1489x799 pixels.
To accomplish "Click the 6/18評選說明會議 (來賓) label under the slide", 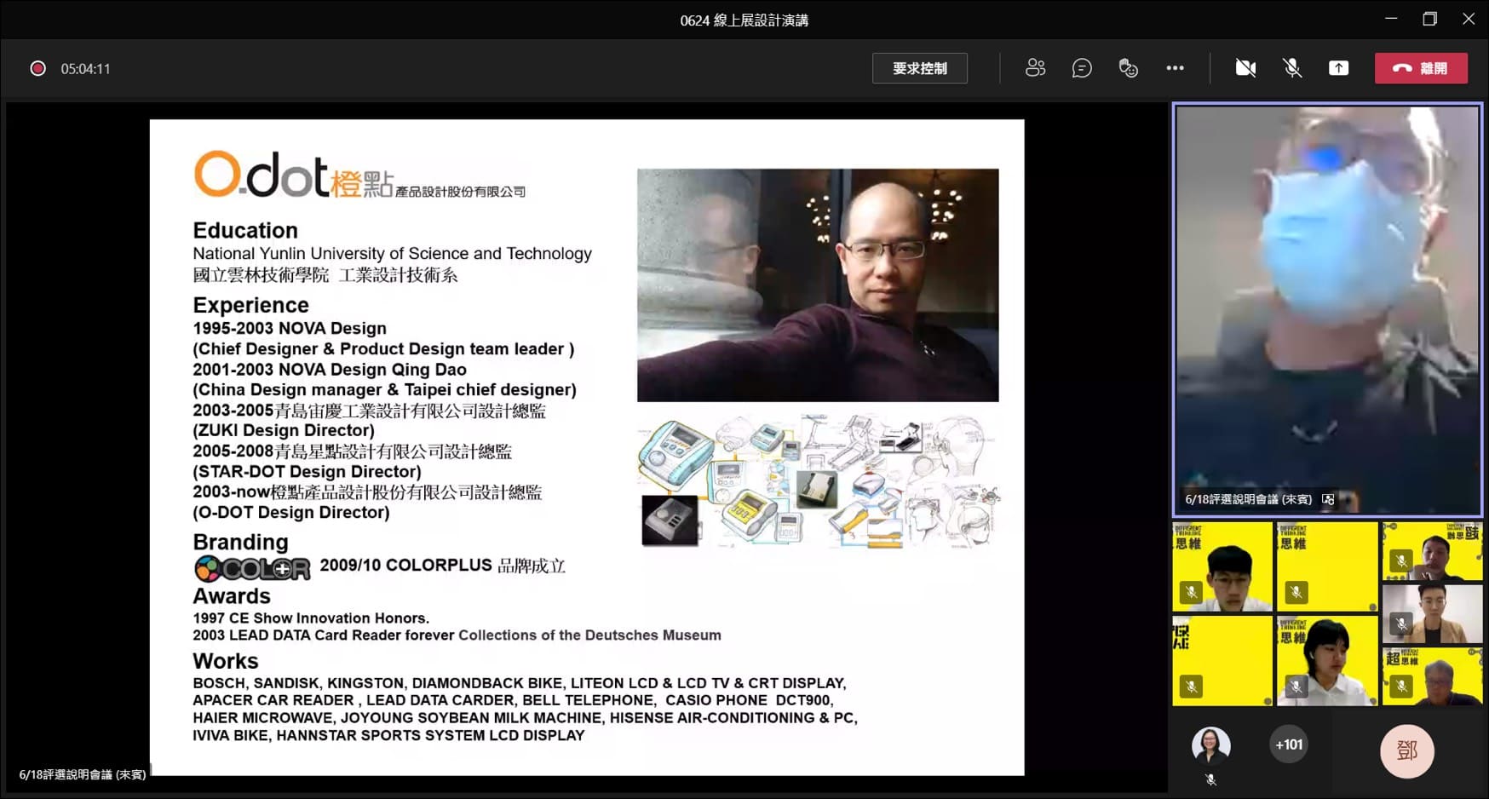I will 83,774.
